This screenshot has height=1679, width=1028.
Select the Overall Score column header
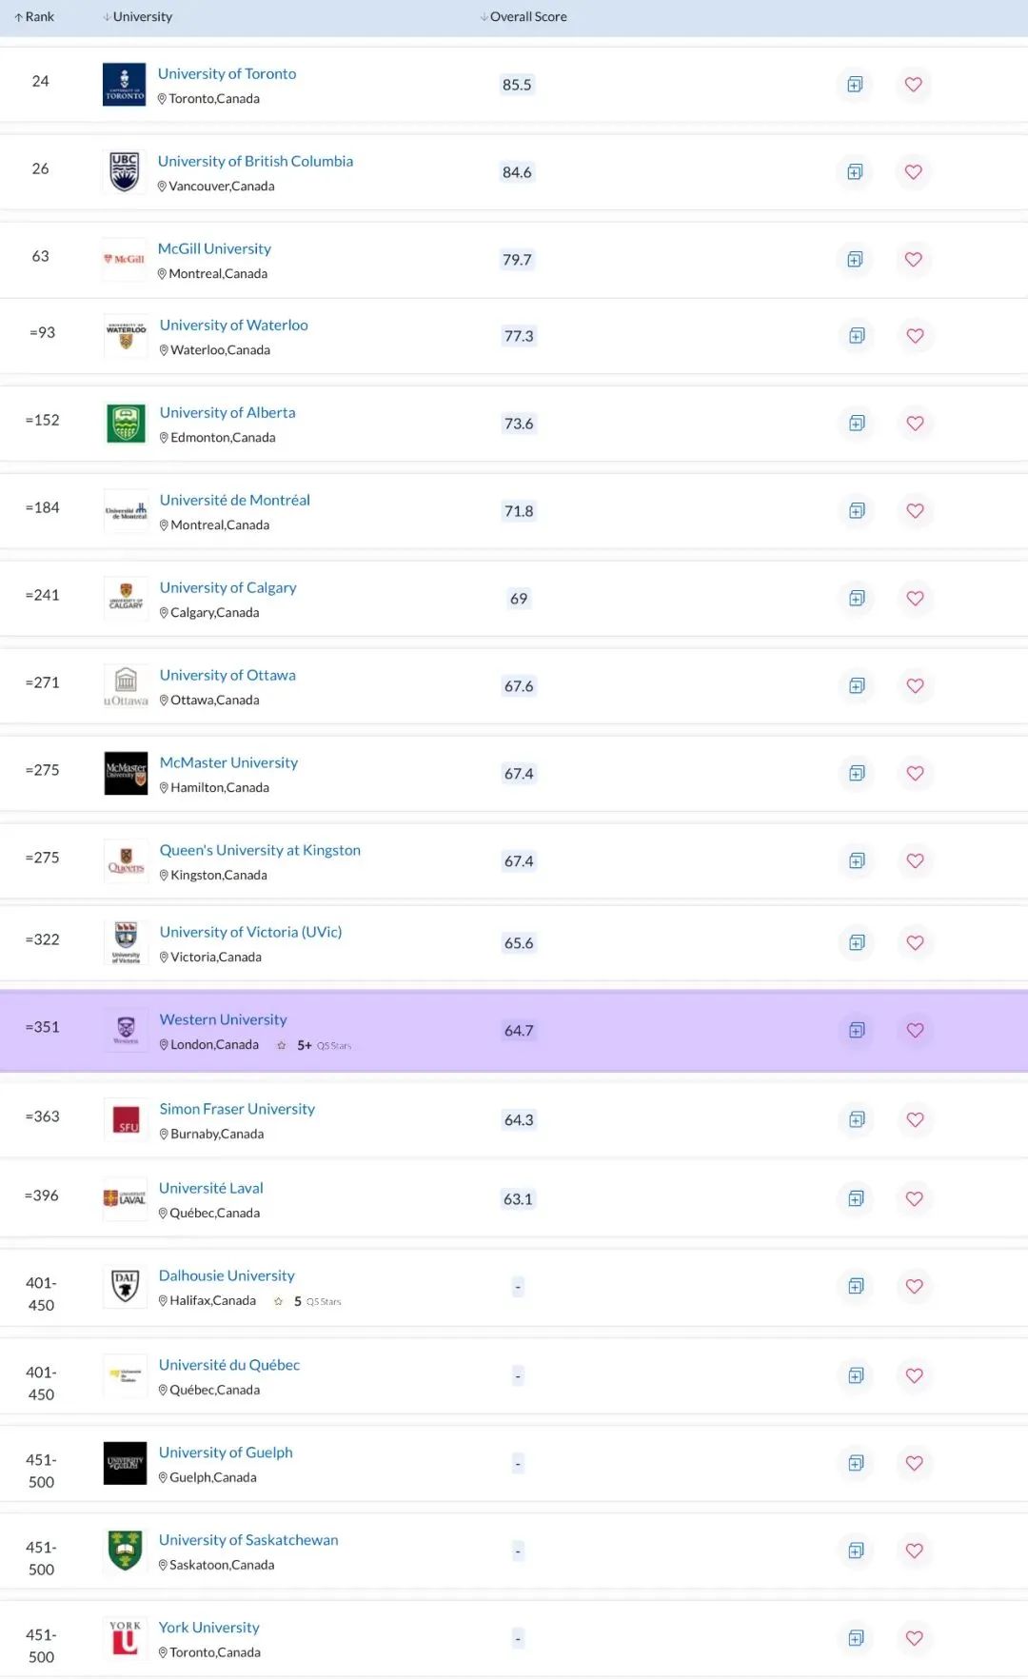[x=527, y=15]
